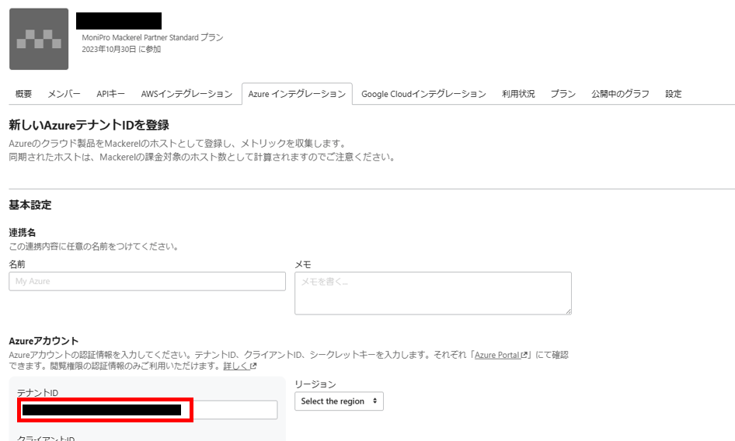
Task: Click the external link icon beside Azure Portal
Action: [524, 356]
